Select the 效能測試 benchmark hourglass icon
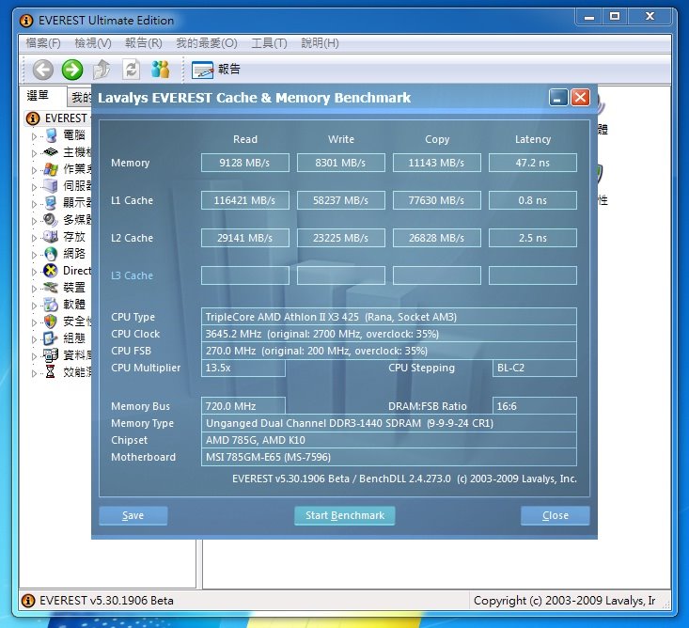 click(x=51, y=371)
